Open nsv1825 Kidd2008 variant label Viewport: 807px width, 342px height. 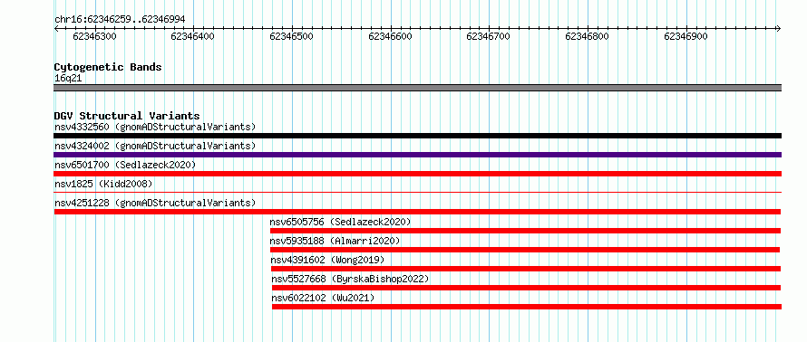pyautogui.click(x=103, y=184)
